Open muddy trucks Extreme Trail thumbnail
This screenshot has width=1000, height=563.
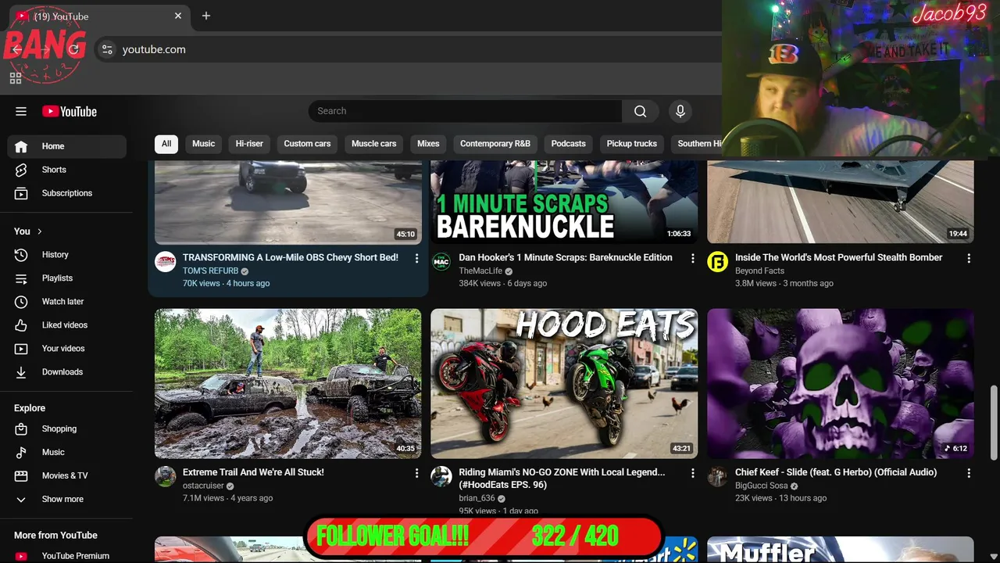287,383
